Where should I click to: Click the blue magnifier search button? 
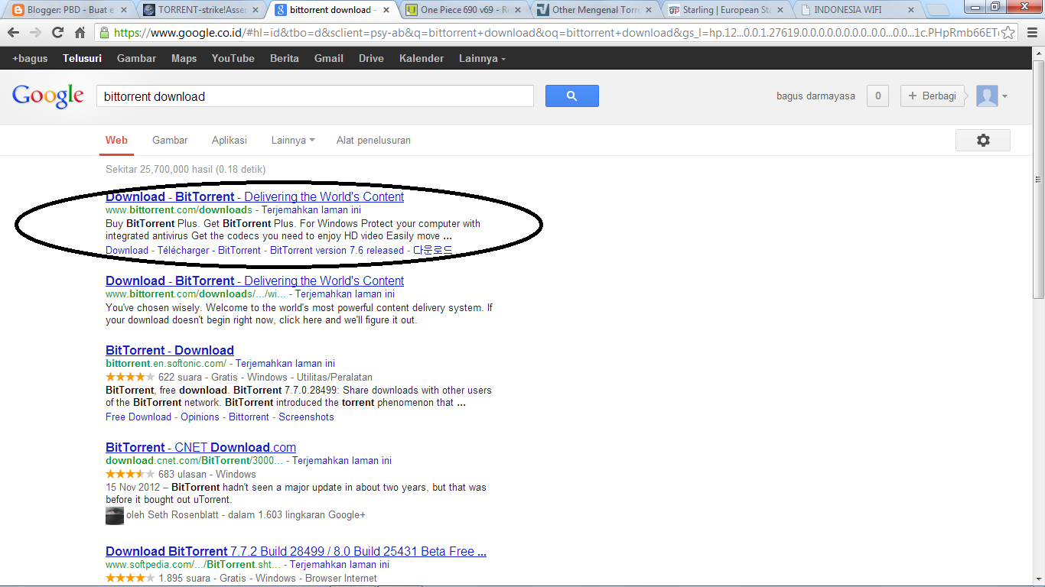click(572, 96)
